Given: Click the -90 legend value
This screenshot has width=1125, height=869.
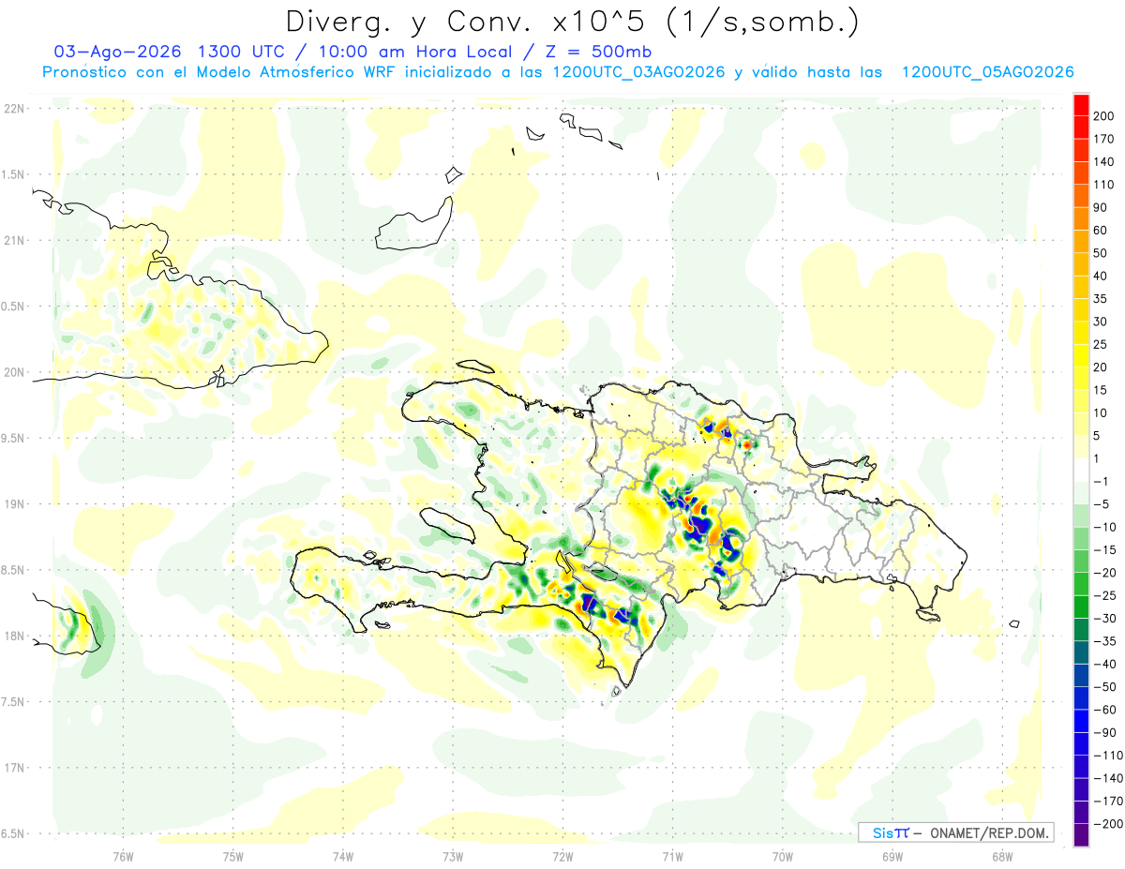Looking at the screenshot, I should 1106,733.
